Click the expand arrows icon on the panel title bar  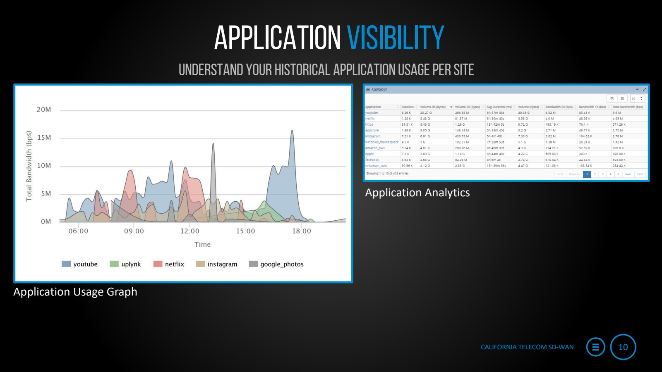[x=645, y=89]
